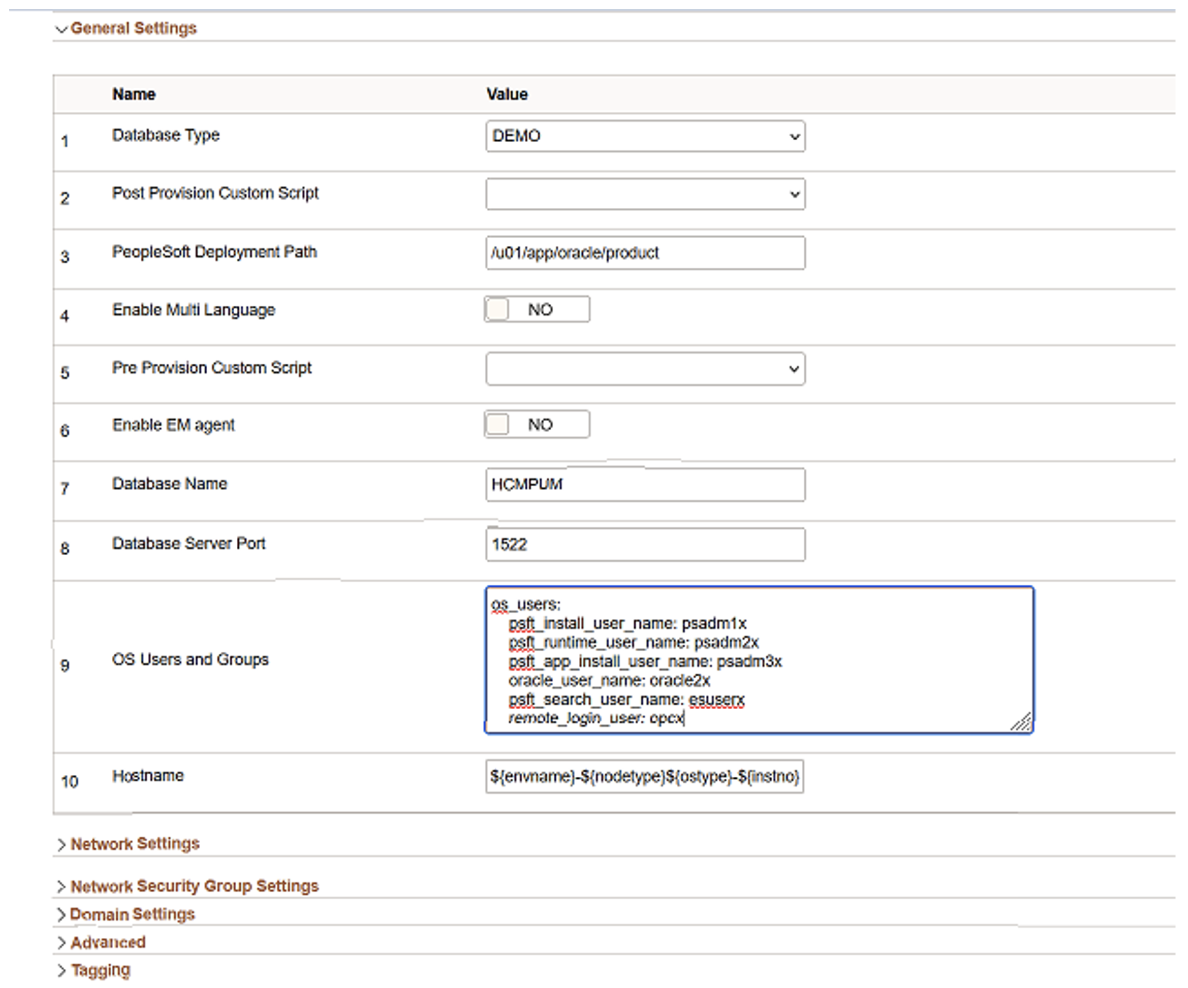Open the Pre Provision Custom Script dropdown
Screen dimensions: 1188x988
tap(645, 369)
